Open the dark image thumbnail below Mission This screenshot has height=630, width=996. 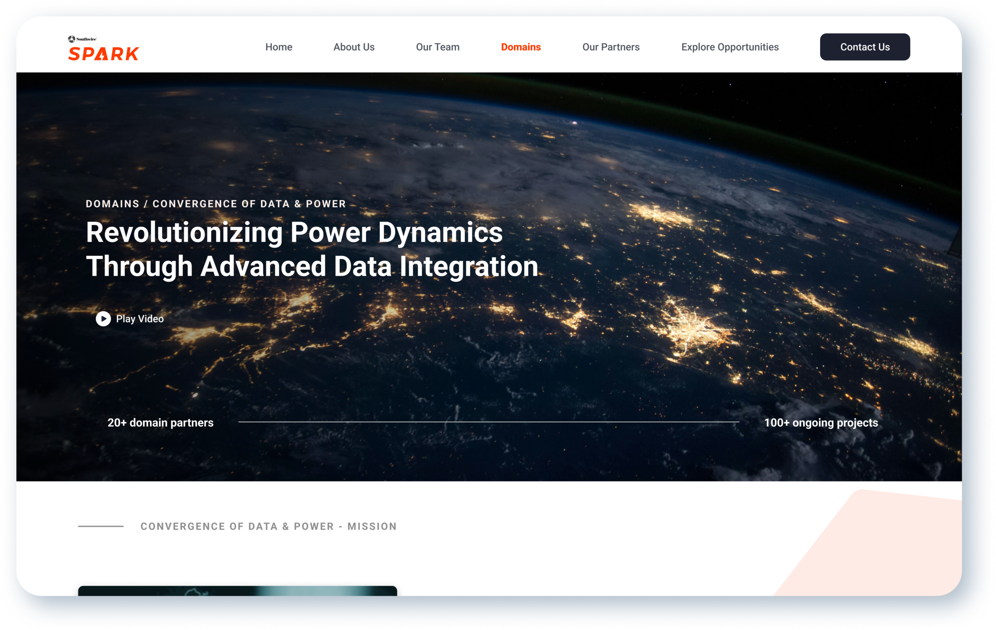[x=237, y=590]
